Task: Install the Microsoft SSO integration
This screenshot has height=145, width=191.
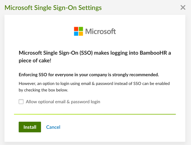Action: click(30, 127)
